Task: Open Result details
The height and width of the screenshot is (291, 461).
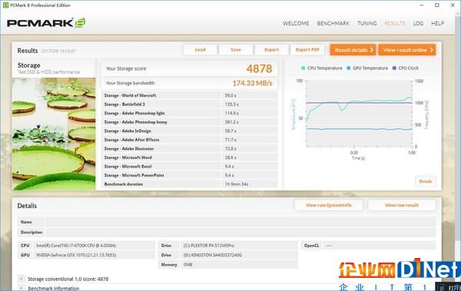Action: [x=353, y=50]
